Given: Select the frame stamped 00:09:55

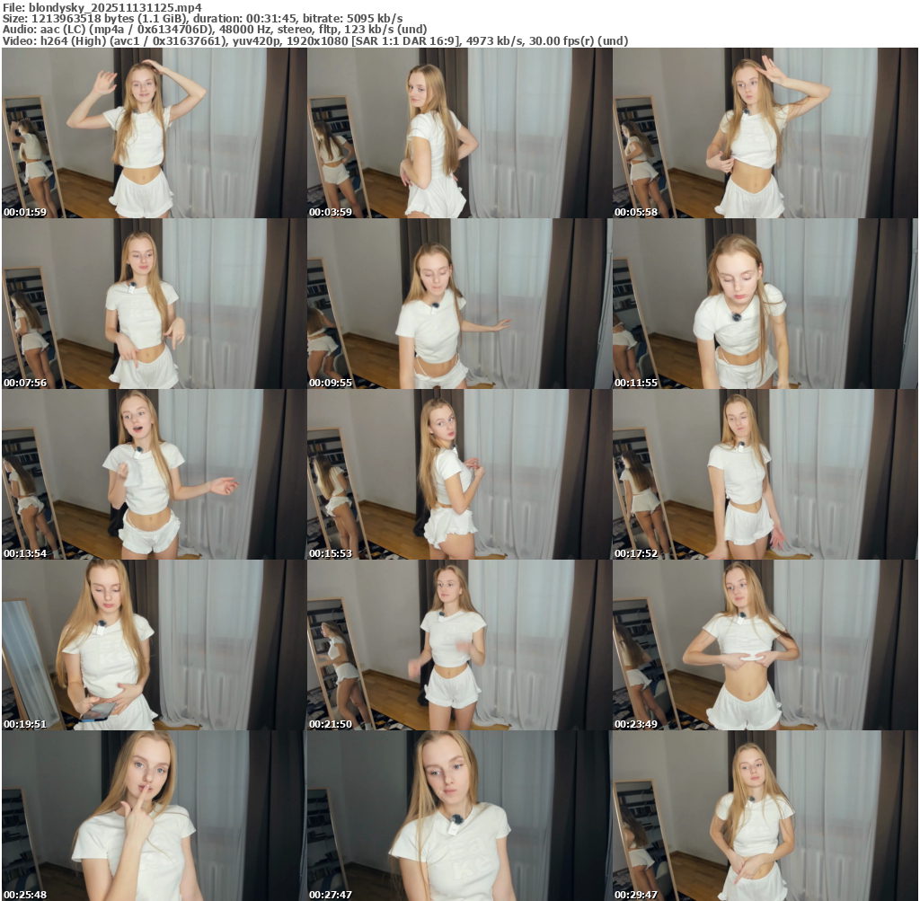Looking at the screenshot, I should pos(459,304).
